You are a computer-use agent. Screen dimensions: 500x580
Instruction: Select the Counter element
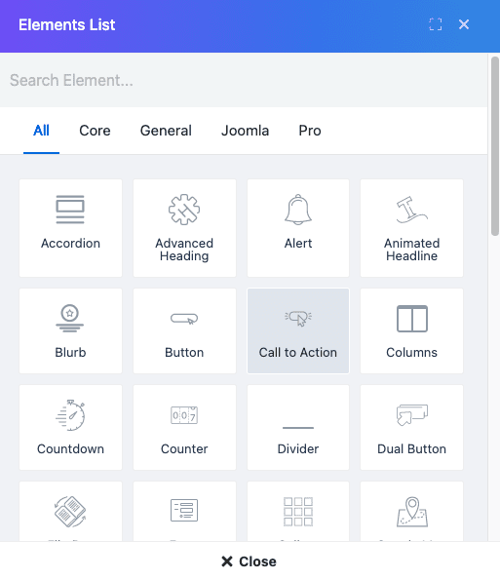[x=184, y=428]
